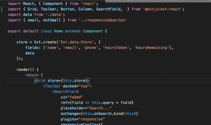Click the return keyword
Screen dimensions: 211x125
click(32, 75)
